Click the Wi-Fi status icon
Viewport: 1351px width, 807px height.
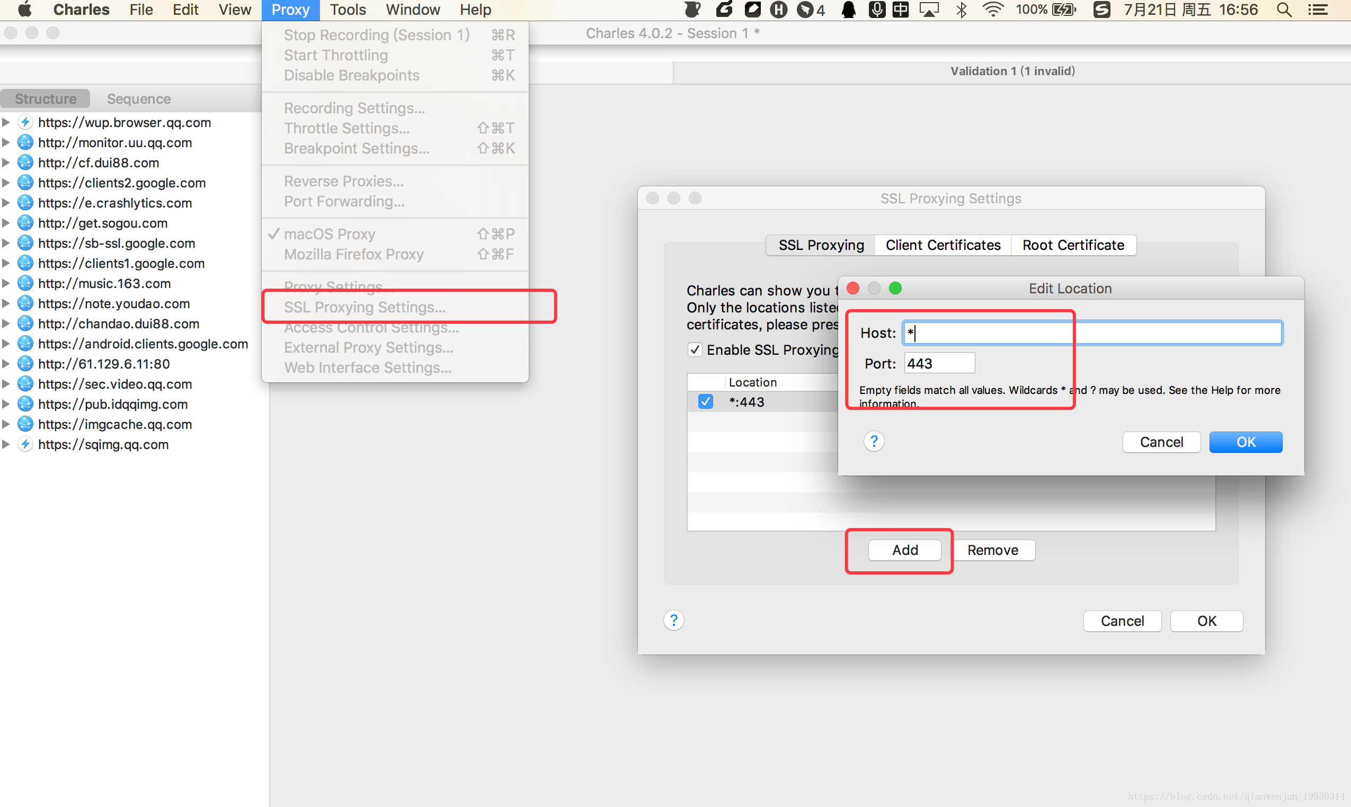point(992,10)
